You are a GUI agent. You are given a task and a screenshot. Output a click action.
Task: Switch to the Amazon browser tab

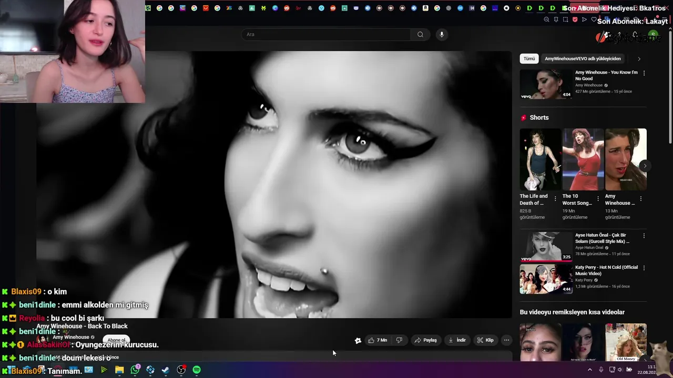(425, 8)
